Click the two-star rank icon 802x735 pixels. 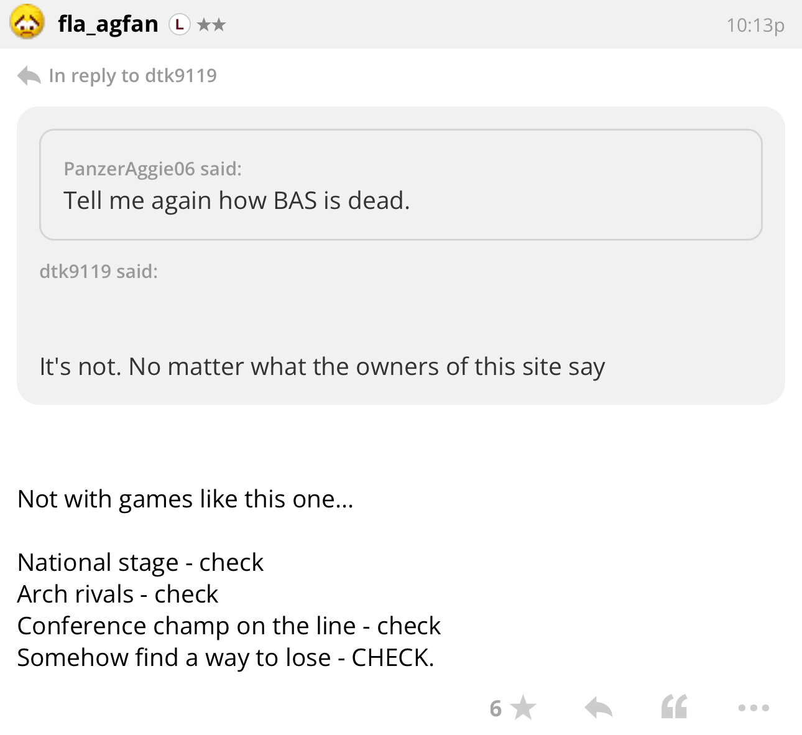coord(211,25)
